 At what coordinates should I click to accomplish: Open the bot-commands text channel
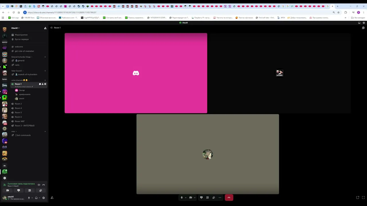(23, 135)
